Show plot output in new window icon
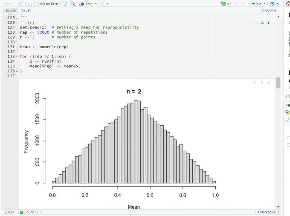 [x=255, y=82]
